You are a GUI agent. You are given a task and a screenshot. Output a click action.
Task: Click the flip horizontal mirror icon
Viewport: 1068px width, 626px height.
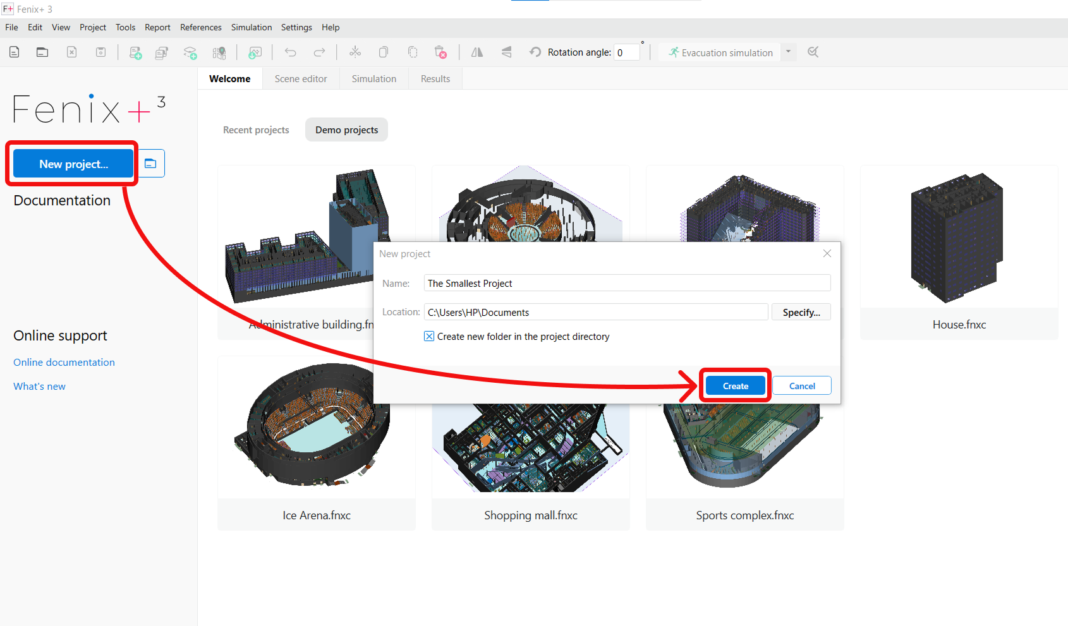coord(477,52)
